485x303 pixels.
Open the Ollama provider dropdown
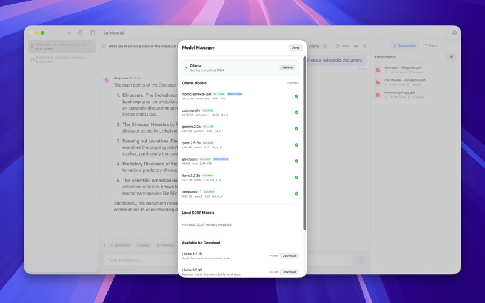316,46
